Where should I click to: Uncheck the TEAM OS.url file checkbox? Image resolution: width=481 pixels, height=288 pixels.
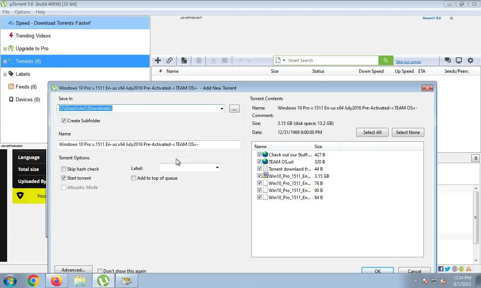[259, 162]
